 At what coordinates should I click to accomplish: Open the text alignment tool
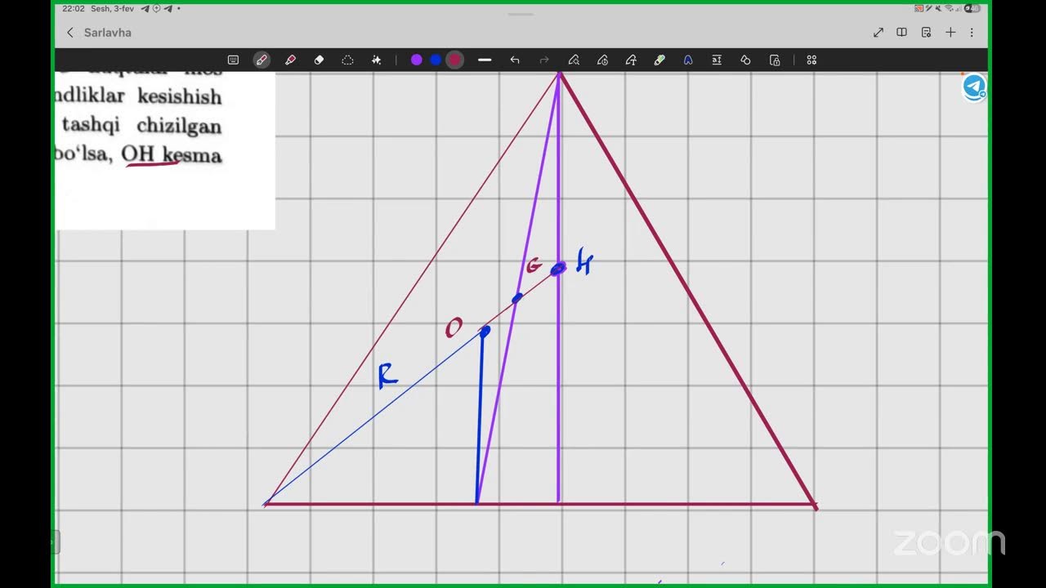pos(717,60)
